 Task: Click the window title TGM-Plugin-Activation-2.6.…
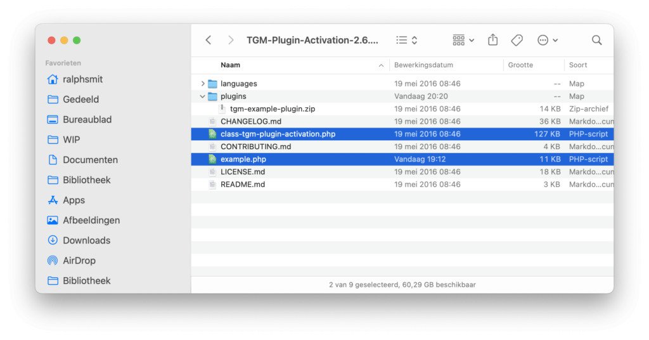coord(312,40)
